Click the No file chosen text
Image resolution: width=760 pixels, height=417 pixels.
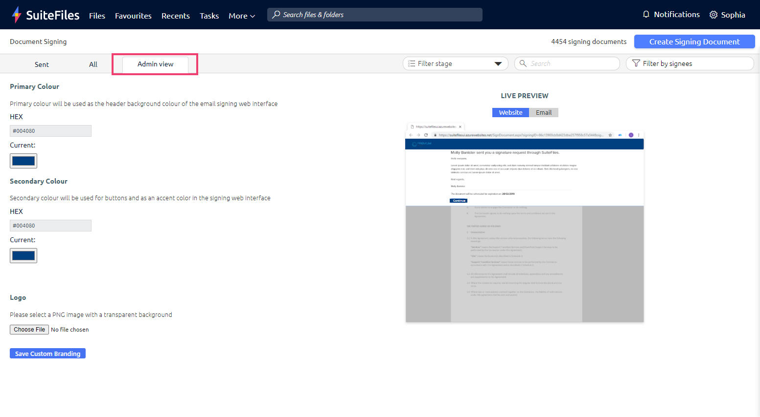(x=70, y=330)
